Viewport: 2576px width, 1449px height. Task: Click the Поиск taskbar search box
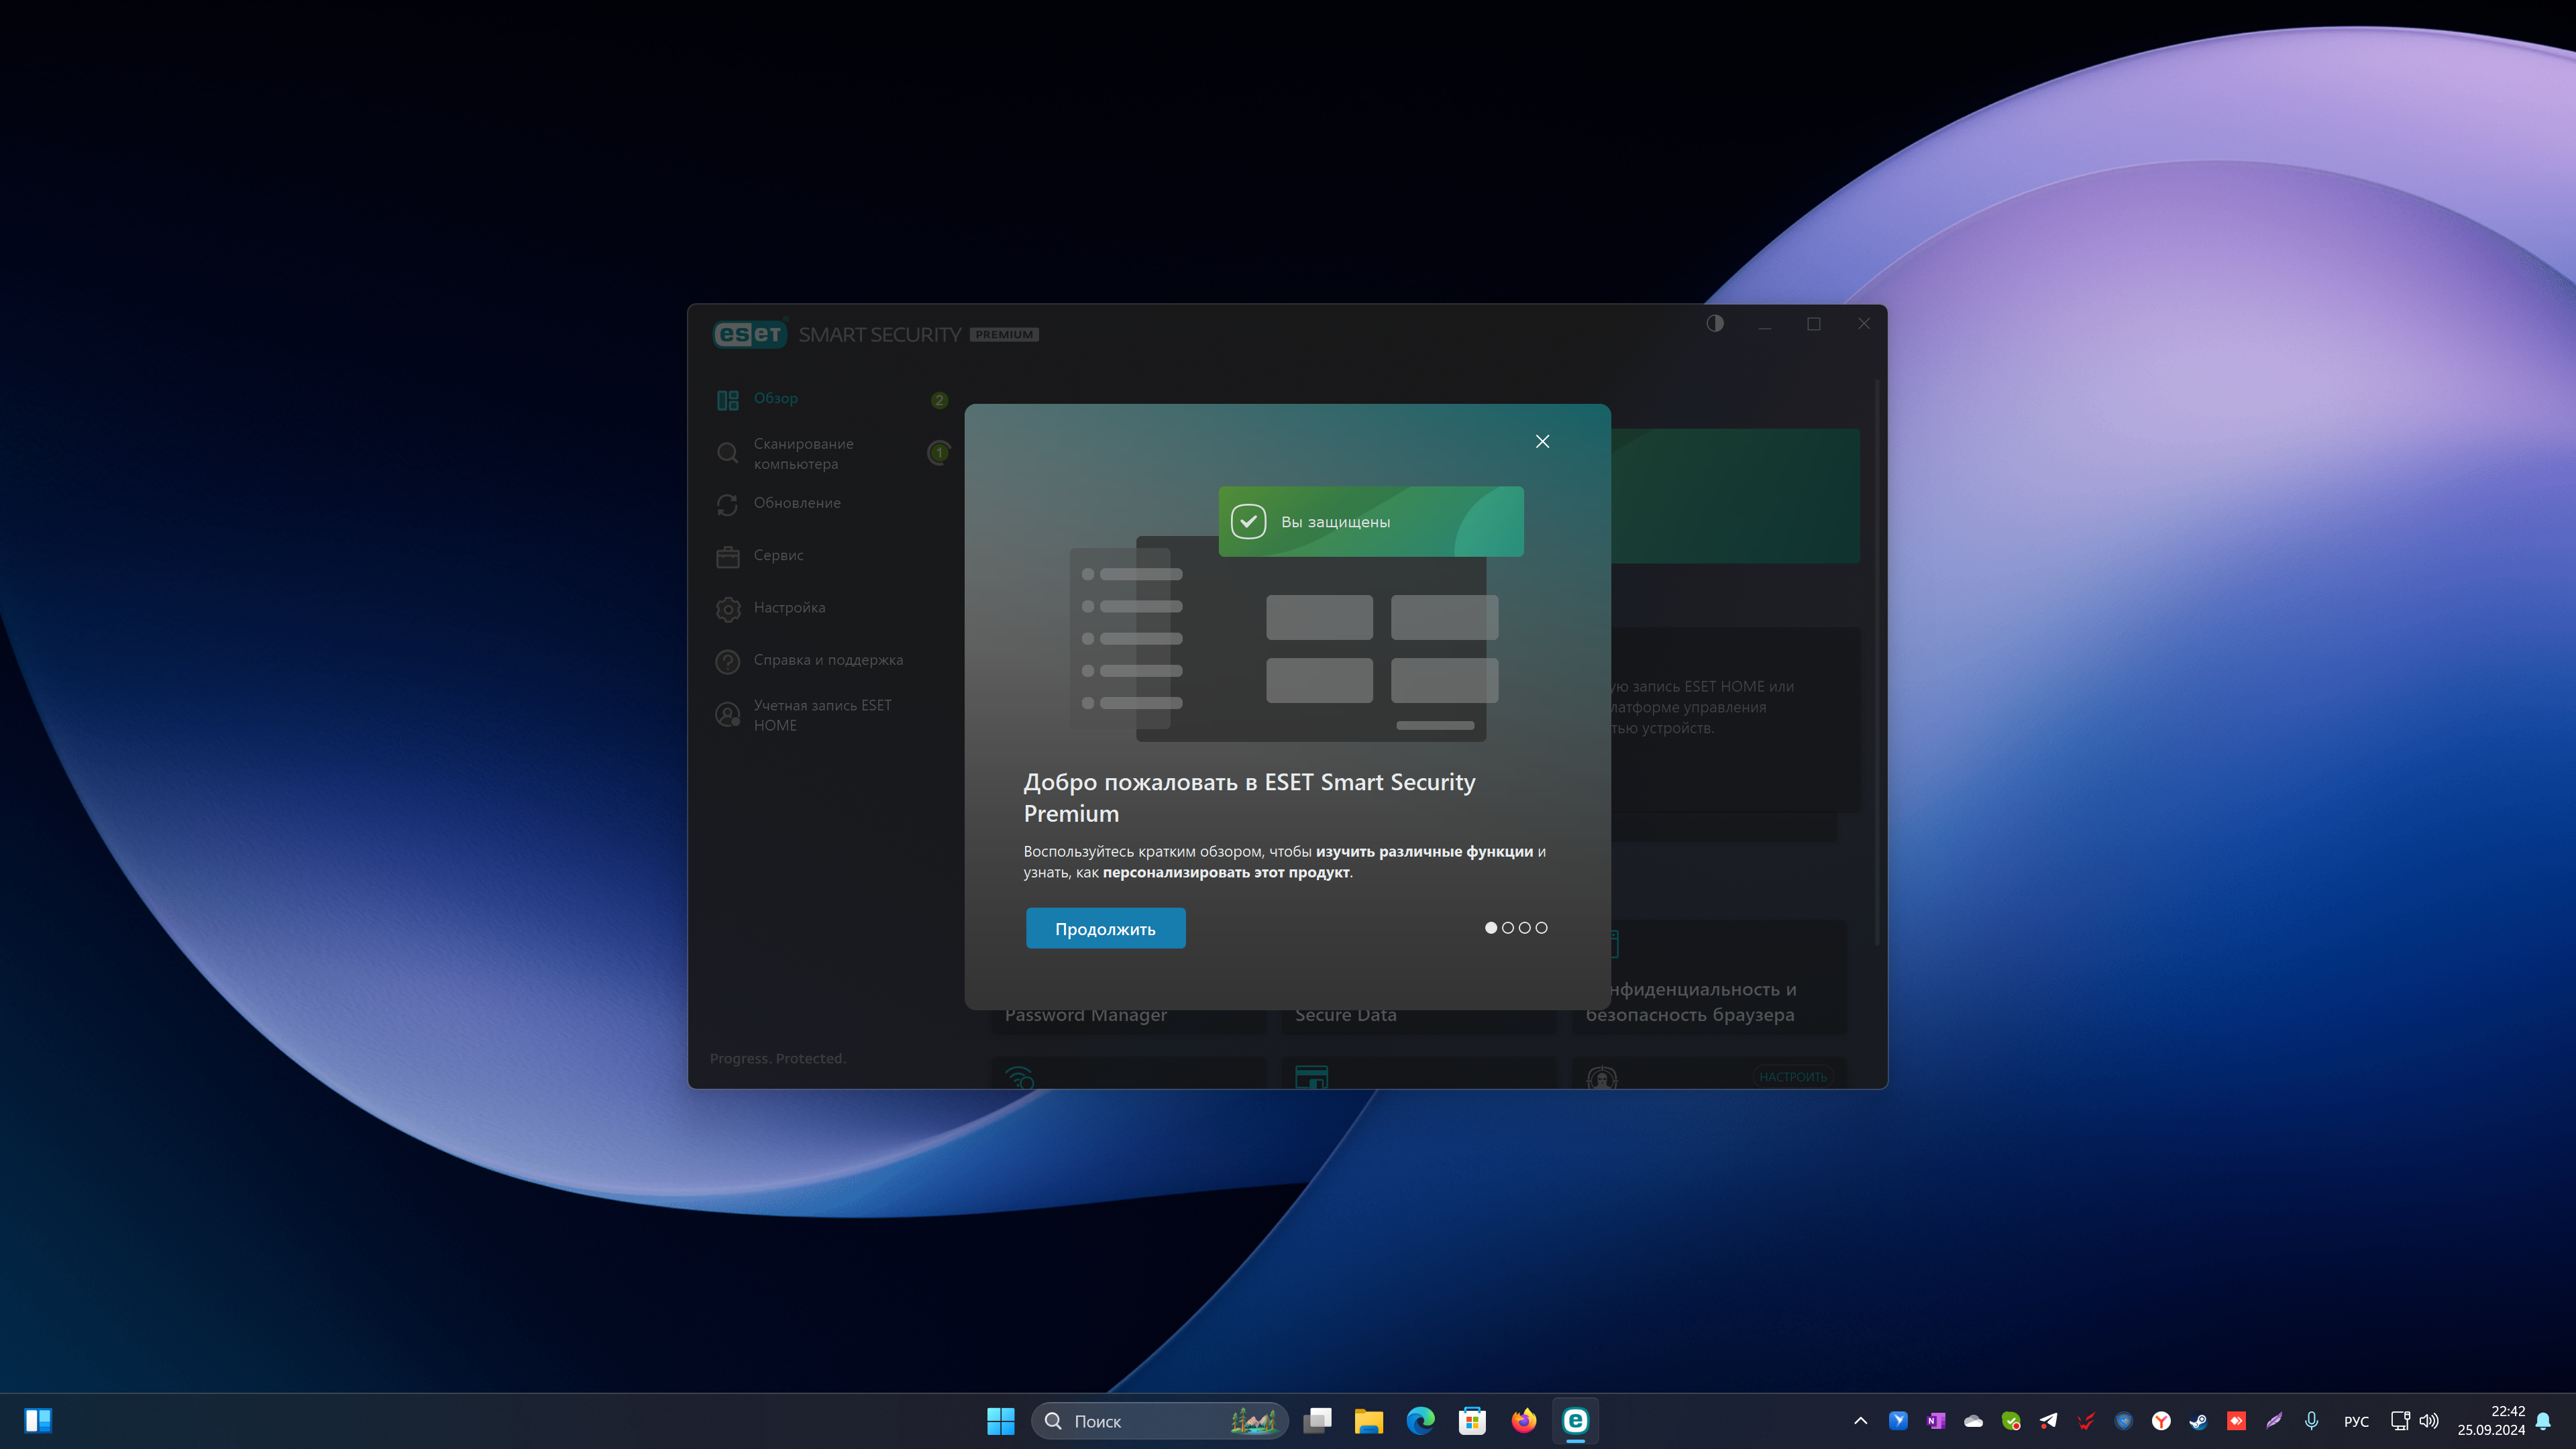coord(1159,1421)
